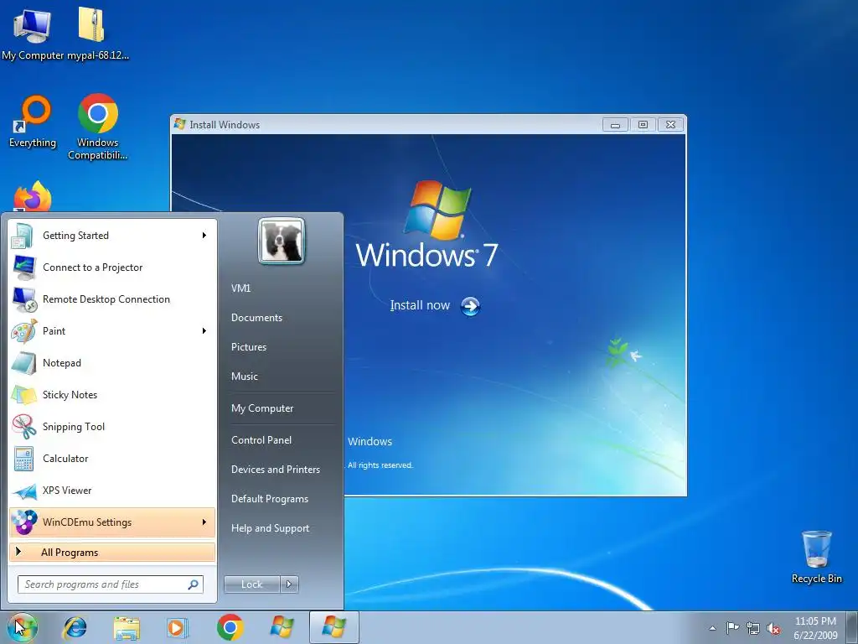Open WinCDEmu Settings disc icon
The image size is (858, 644).
[x=23, y=522]
